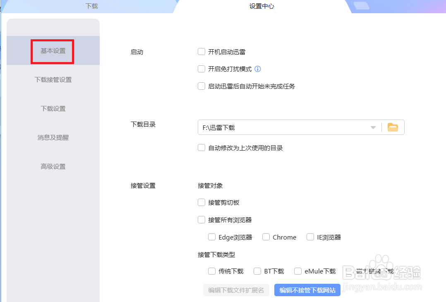Open the download directory folder browser

(392, 127)
